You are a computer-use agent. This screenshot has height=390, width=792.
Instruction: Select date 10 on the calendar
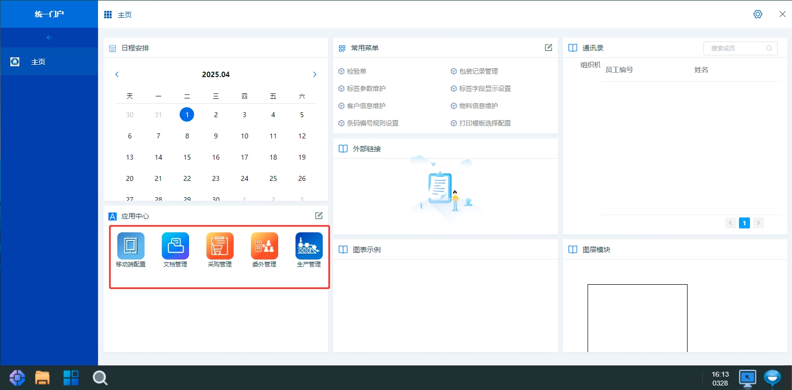click(x=245, y=136)
